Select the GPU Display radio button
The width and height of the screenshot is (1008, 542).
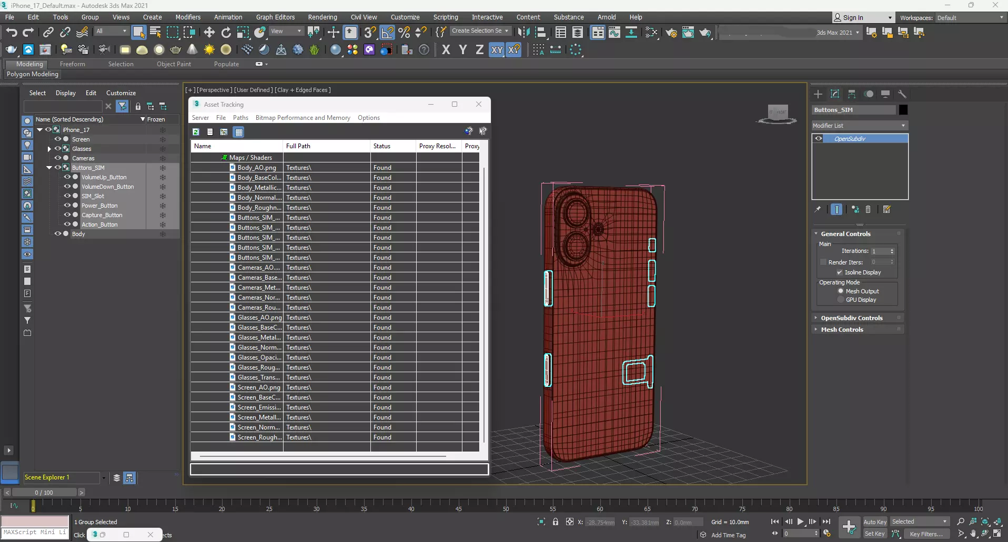coord(841,300)
